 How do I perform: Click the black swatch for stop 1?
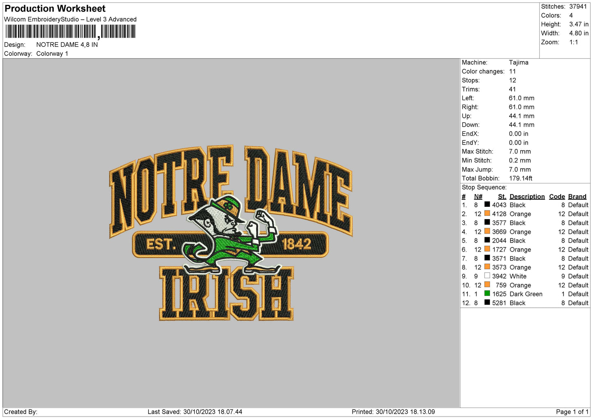[487, 204]
